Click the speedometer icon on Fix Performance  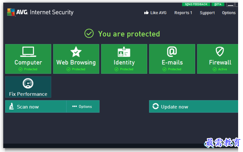[x=28, y=83]
